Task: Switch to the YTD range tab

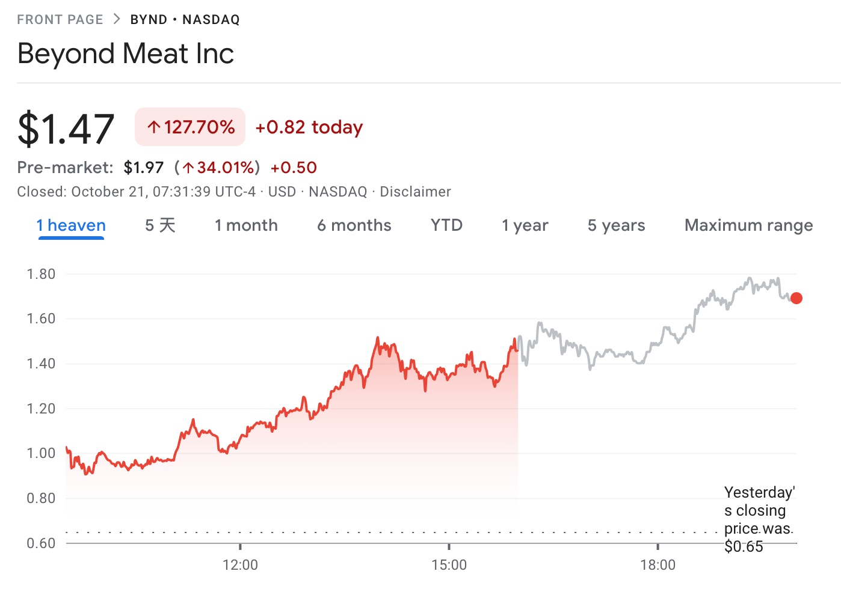Action: coord(446,225)
